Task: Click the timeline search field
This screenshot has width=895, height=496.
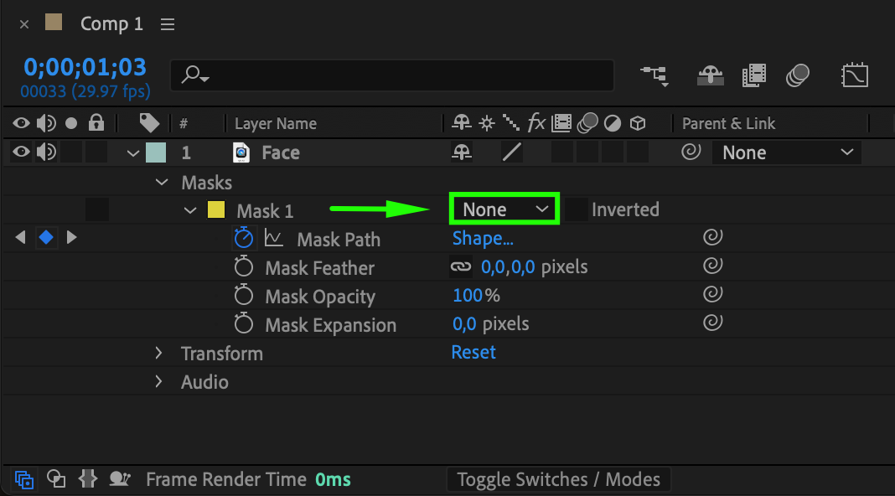Action: pos(391,75)
